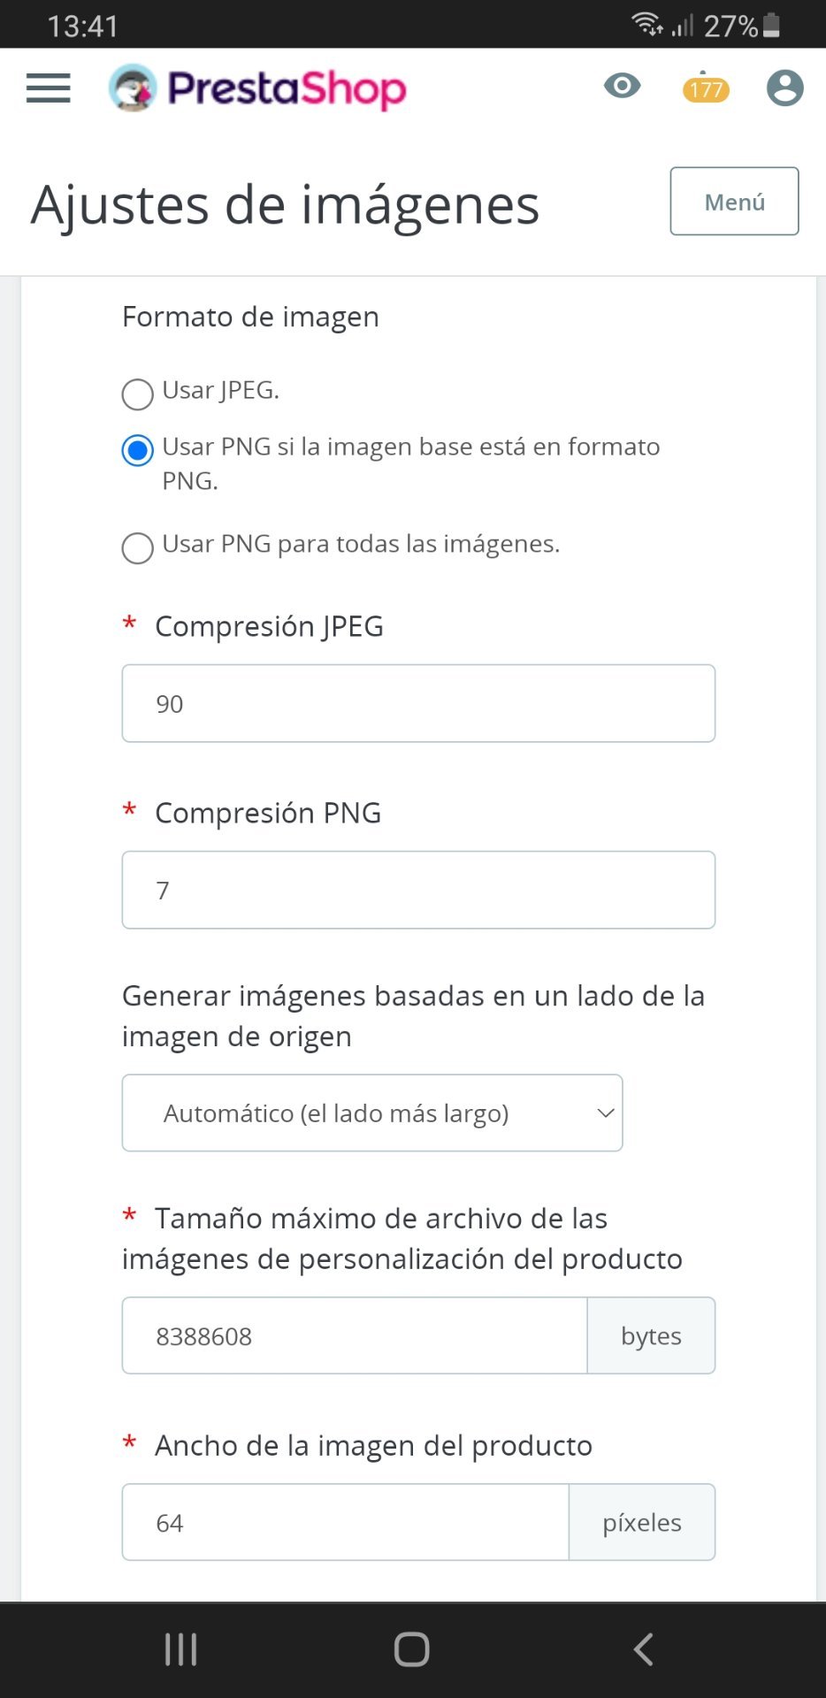Focus the Compresión JPEG input field
The image size is (826, 1698).
pyautogui.click(x=418, y=703)
